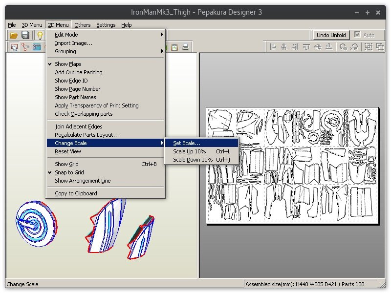Click the printer icon in toolbar

pos(186,47)
